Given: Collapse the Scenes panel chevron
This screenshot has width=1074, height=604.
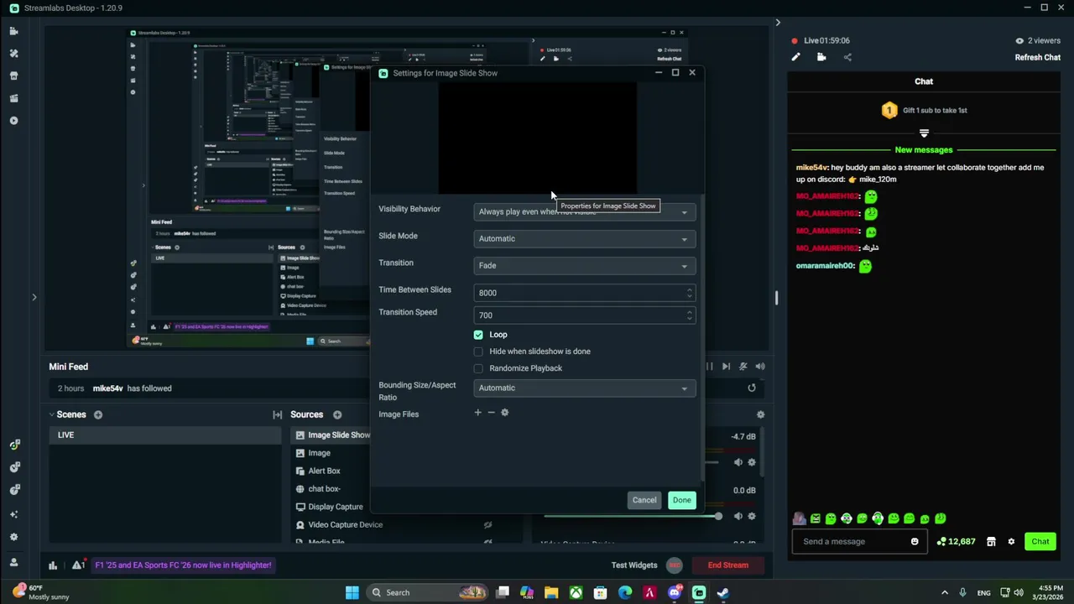Looking at the screenshot, I should coord(51,414).
